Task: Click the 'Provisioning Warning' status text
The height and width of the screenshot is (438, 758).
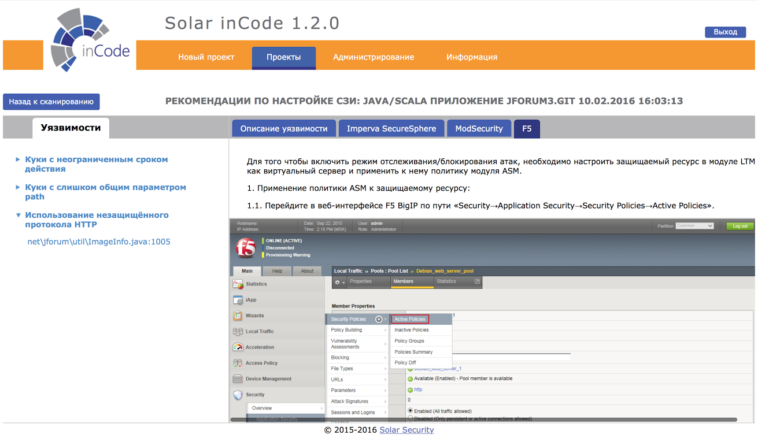Action: pyautogui.click(x=288, y=255)
